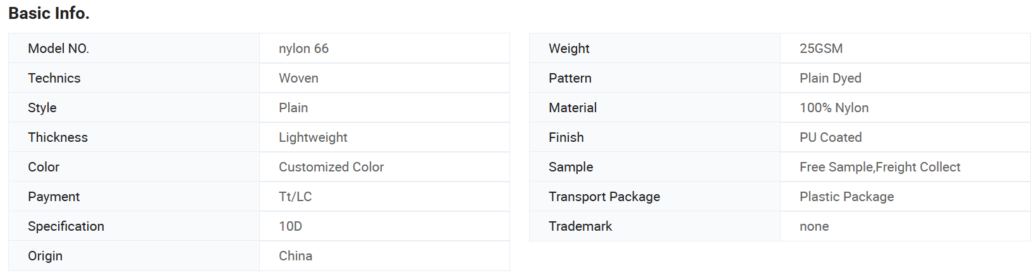
Task: Select the Thickness label cell
Action: [x=134, y=137]
